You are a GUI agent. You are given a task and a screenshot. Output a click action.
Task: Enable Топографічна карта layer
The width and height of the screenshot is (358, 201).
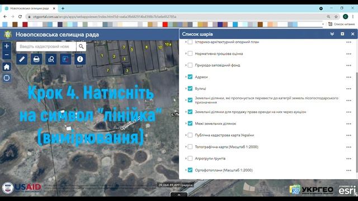tap(190, 147)
